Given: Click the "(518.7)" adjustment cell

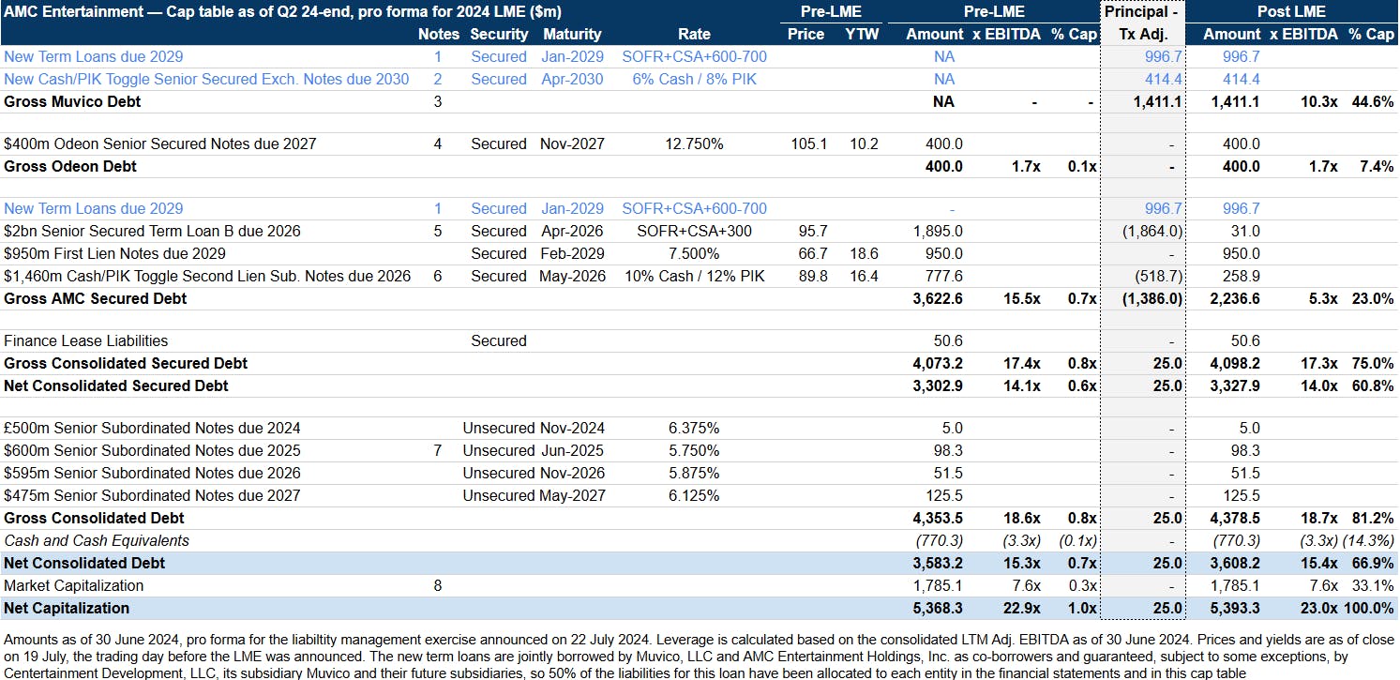Looking at the screenshot, I should (x=1156, y=276).
